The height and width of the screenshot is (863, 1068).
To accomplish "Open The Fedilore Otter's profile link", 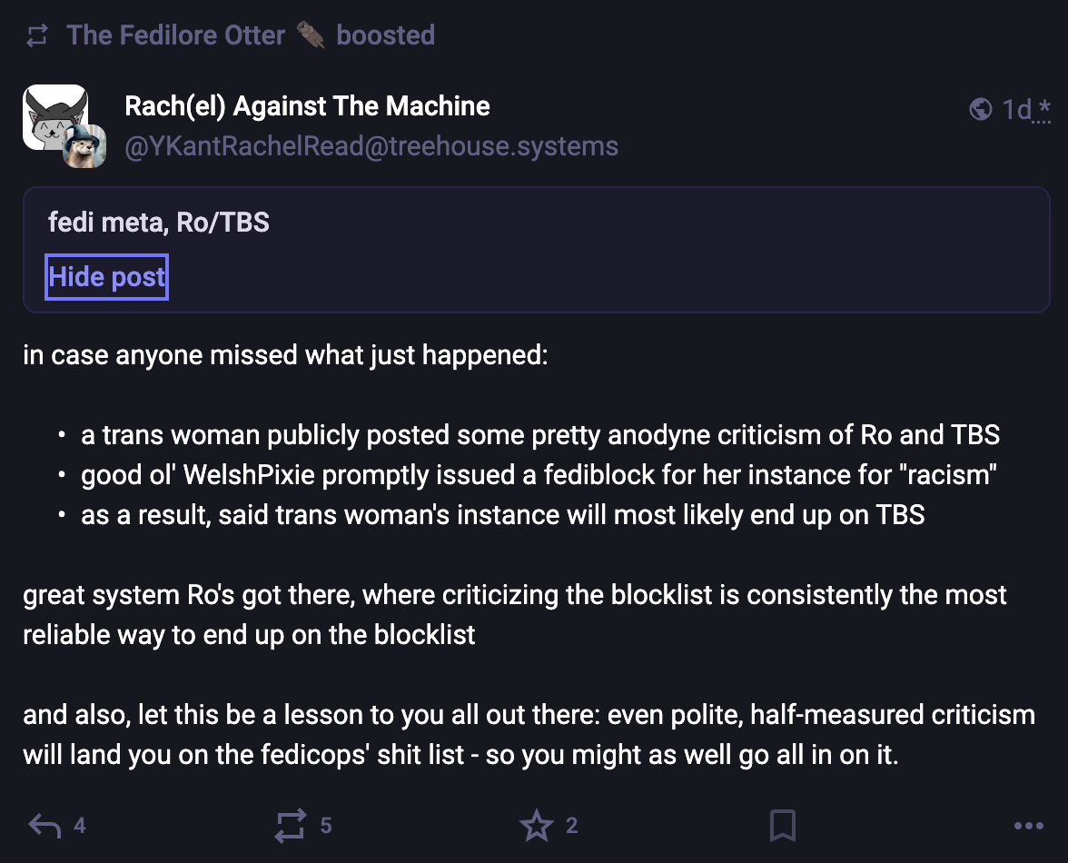I will (x=175, y=35).
